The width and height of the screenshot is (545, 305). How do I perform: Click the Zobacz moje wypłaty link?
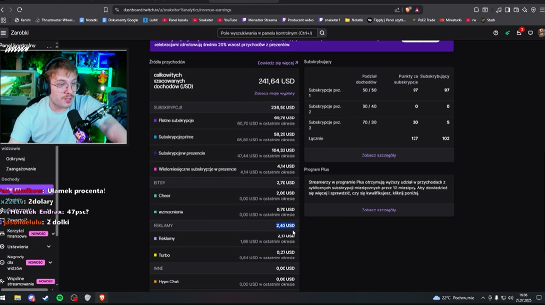pos(274,93)
